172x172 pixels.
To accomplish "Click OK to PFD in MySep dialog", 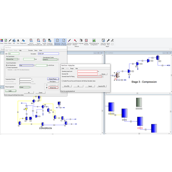I will (x=67, y=86).
